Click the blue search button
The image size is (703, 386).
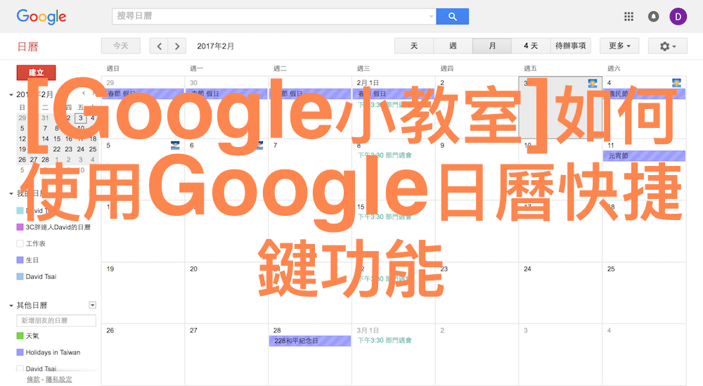pyautogui.click(x=452, y=17)
